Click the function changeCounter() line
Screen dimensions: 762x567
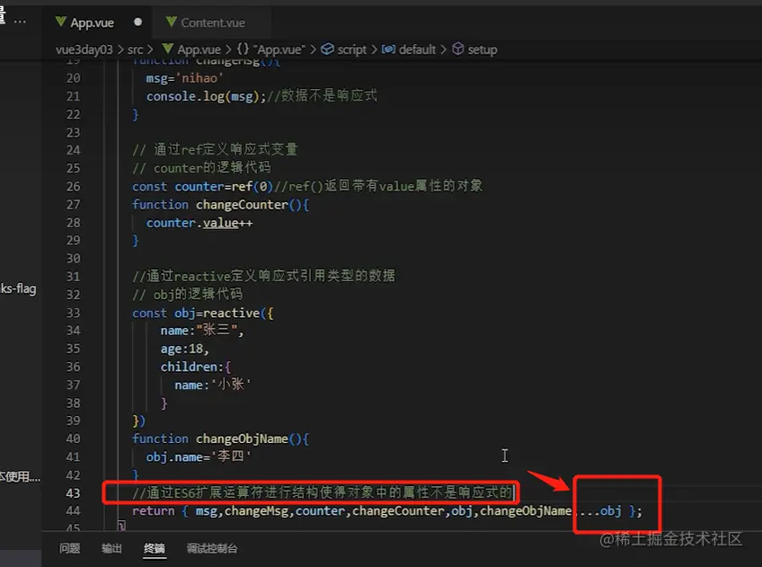click(220, 205)
